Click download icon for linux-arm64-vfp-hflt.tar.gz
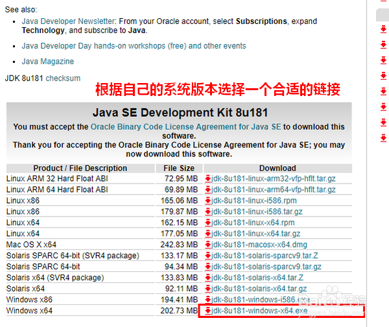The height and width of the screenshot is (327, 389). point(207,189)
